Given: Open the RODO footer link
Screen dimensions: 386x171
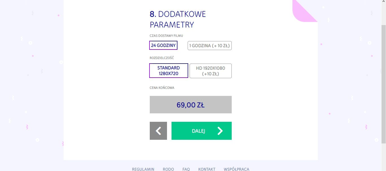Looking at the screenshot, I should 168,169.
